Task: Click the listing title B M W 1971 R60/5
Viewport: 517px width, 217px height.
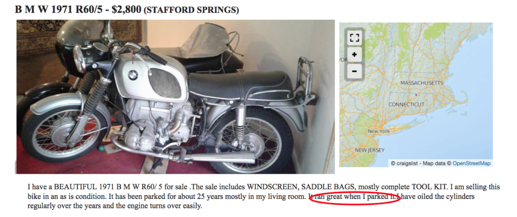Action: 61,9
